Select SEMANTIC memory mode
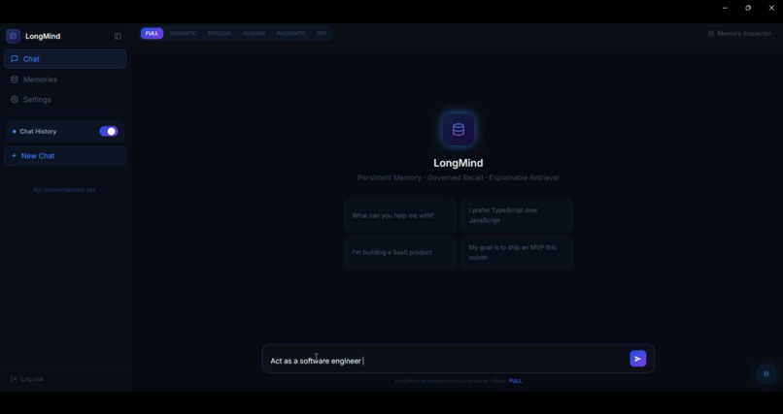This screenshot has height=414, width=783. tap(184, 33)
